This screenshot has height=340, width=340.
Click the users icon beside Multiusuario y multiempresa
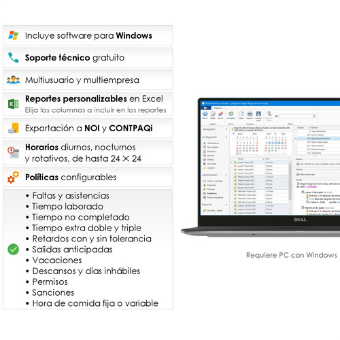(13, 80)
